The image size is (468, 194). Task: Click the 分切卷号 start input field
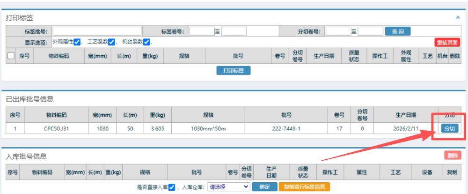coord(338,31)
